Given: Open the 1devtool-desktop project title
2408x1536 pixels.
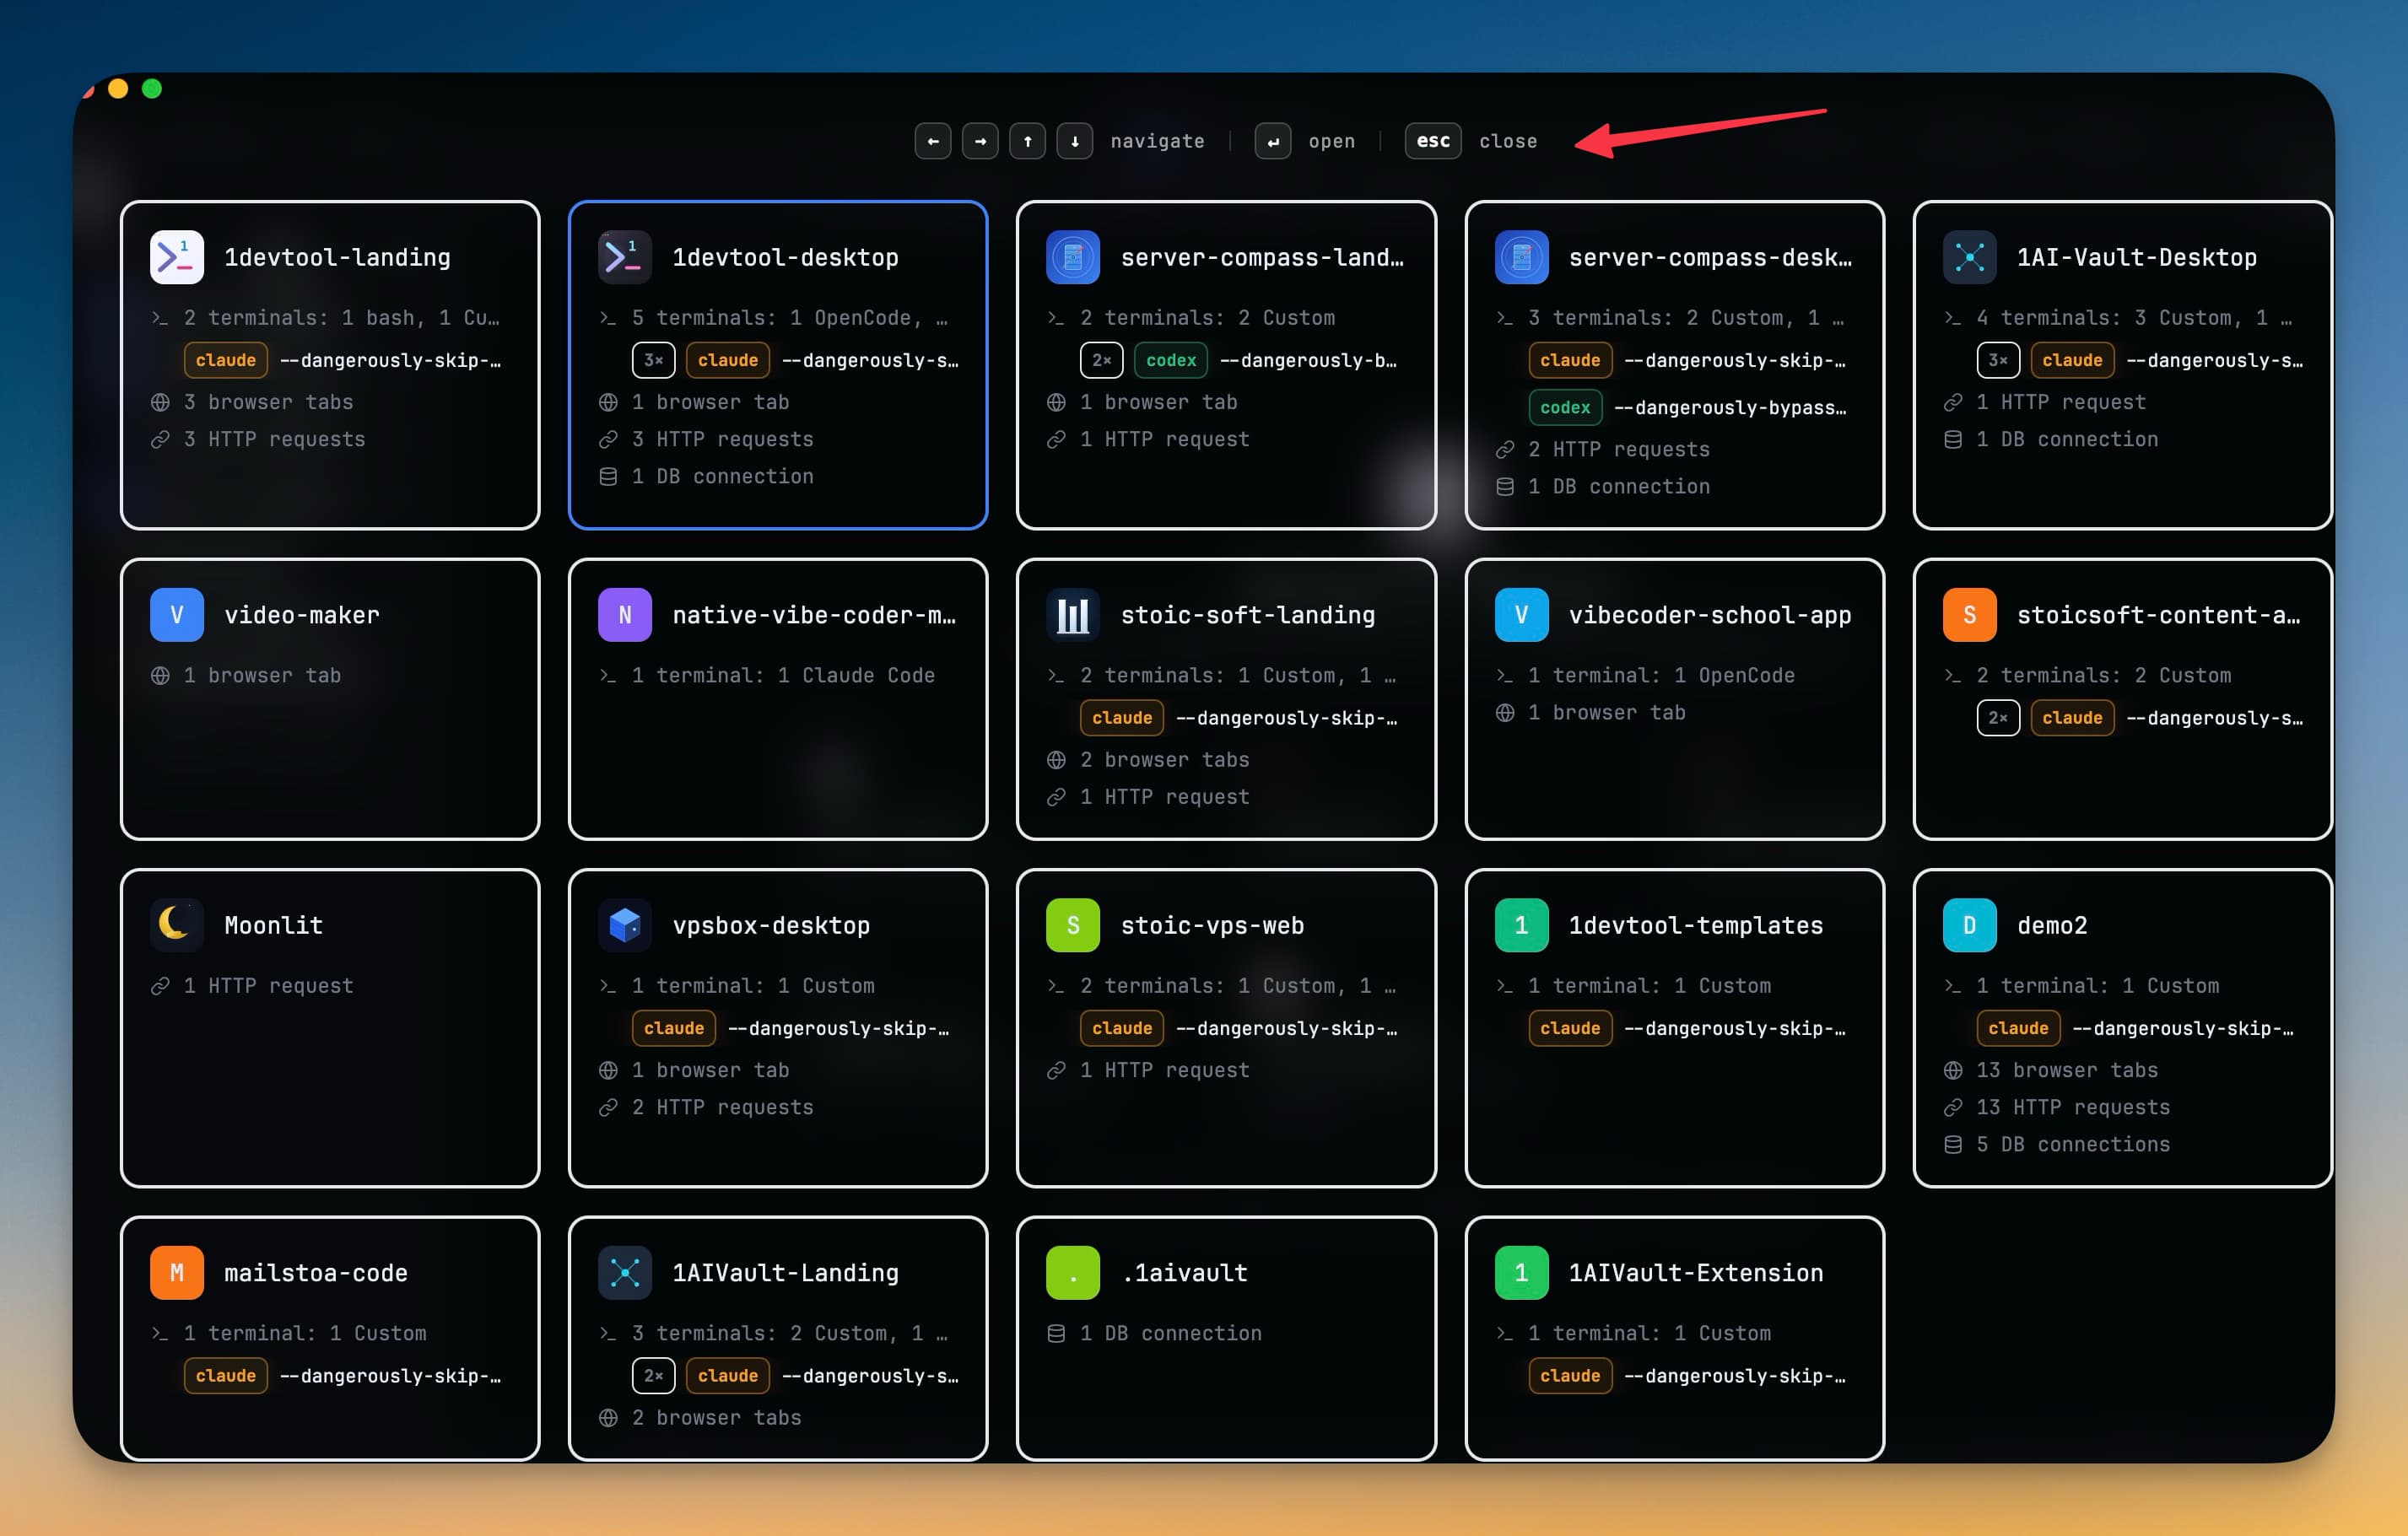Looking at the screenshot, I should (x=785, y=257).
